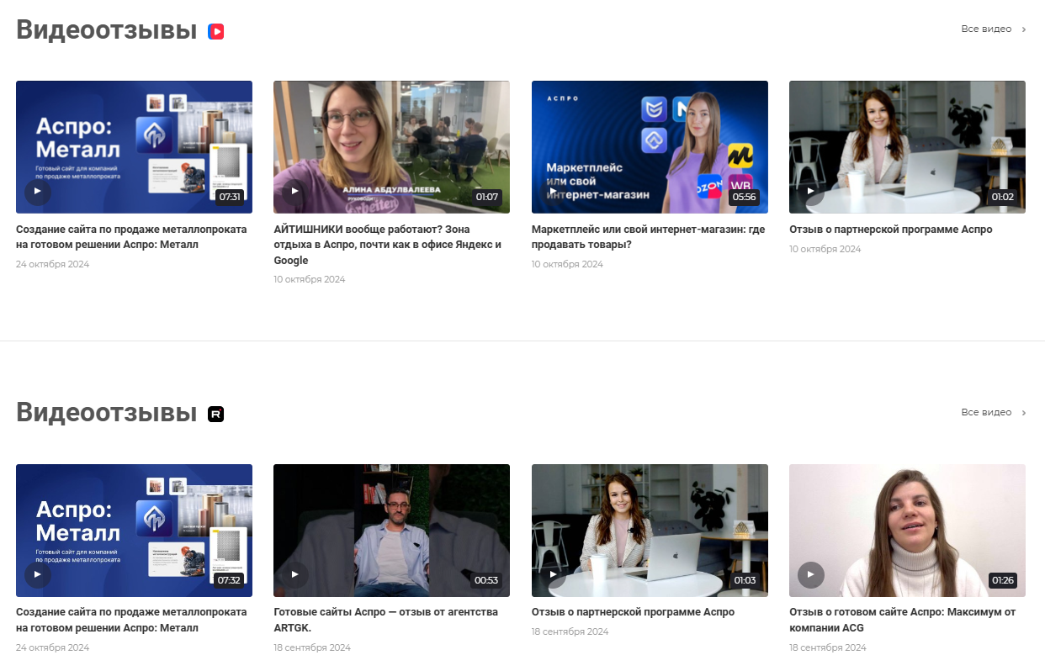Click the 01:07 duration badge
The height and width of the screenshot is (671, 1045).
pos(487,197)
